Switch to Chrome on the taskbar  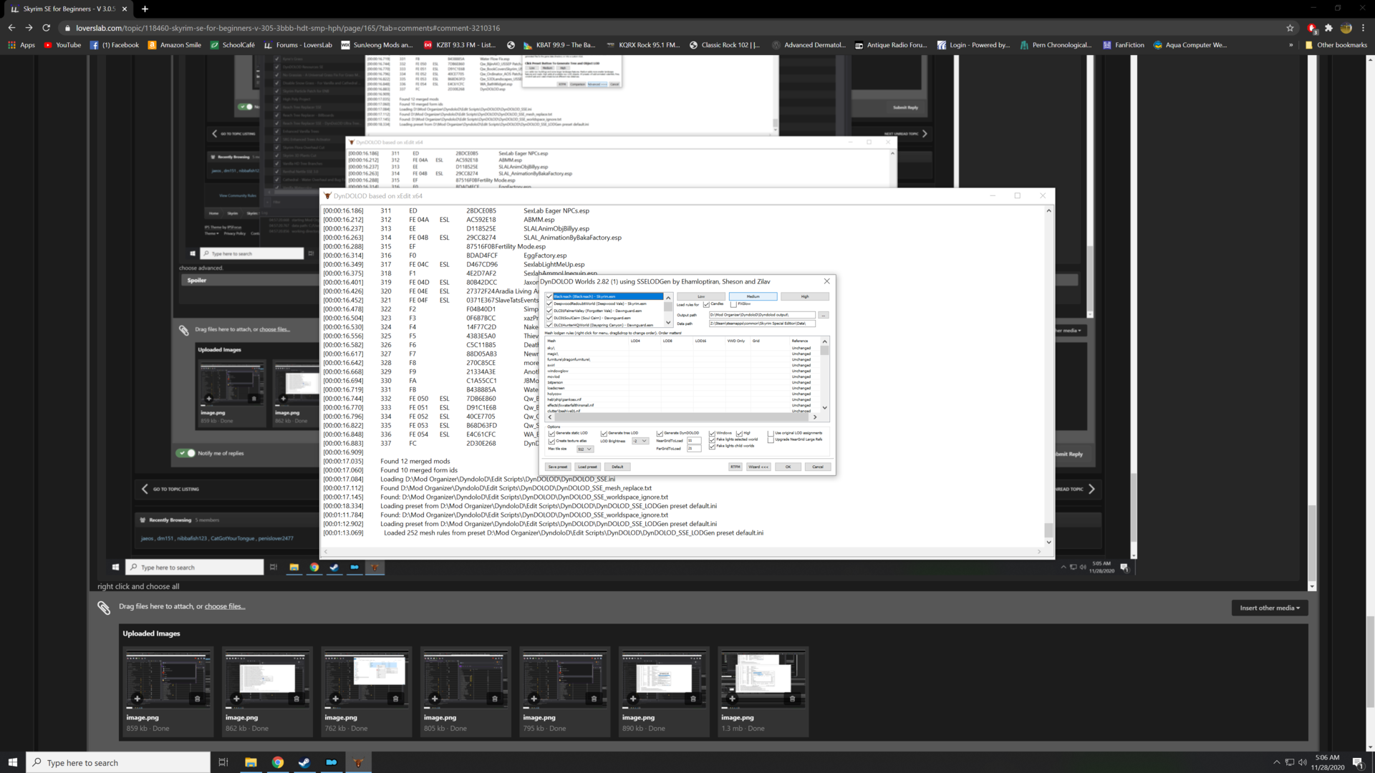[x=277, y=762]
